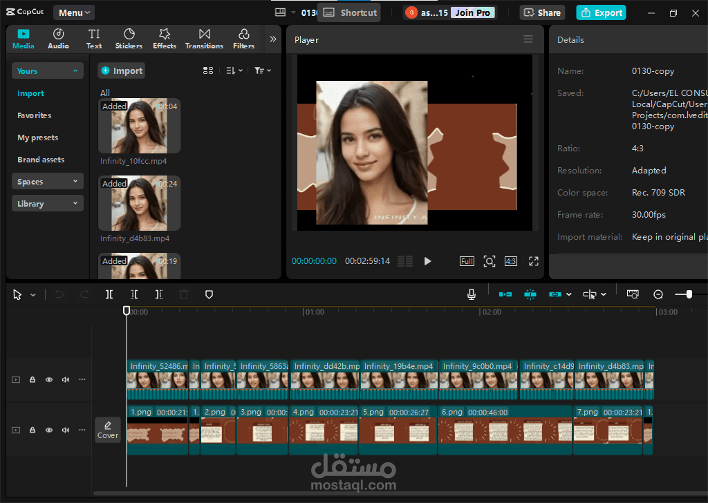Image resolution: width=708 pixels, height=503 pixels.
Task: Open the Menu dropdown
Action: (73, 12)
